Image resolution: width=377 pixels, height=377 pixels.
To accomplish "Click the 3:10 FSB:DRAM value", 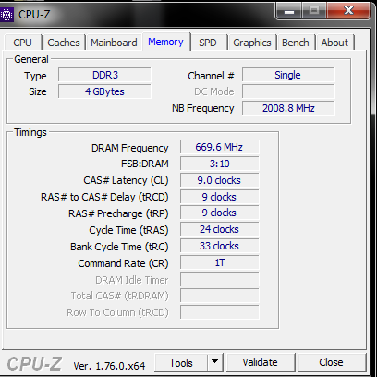I will [219, 164].
